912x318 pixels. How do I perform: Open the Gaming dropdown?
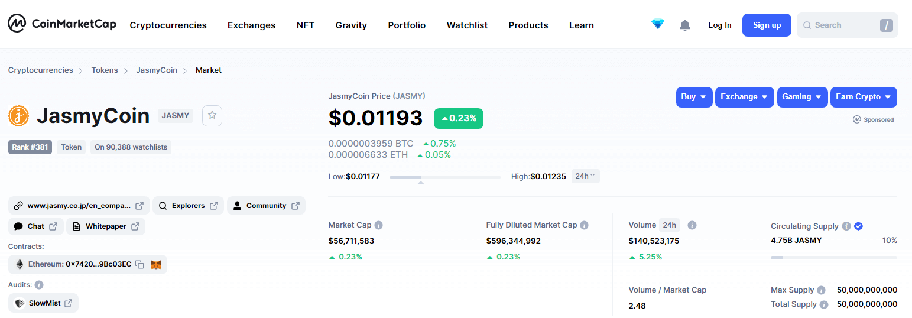(802, 97)
